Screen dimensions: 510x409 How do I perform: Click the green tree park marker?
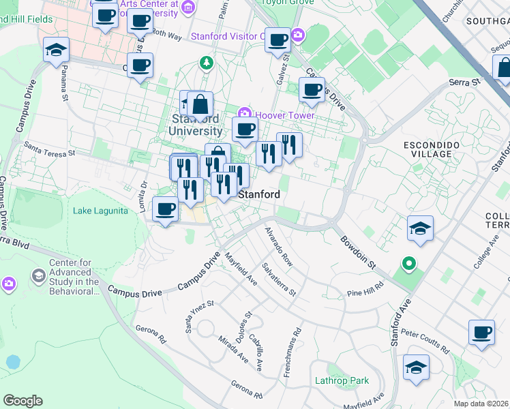coord(207,63)
